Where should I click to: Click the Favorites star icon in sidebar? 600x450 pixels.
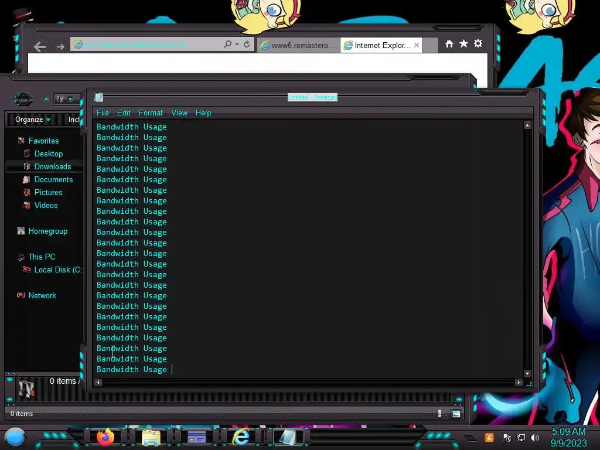[x=21, y=141]
